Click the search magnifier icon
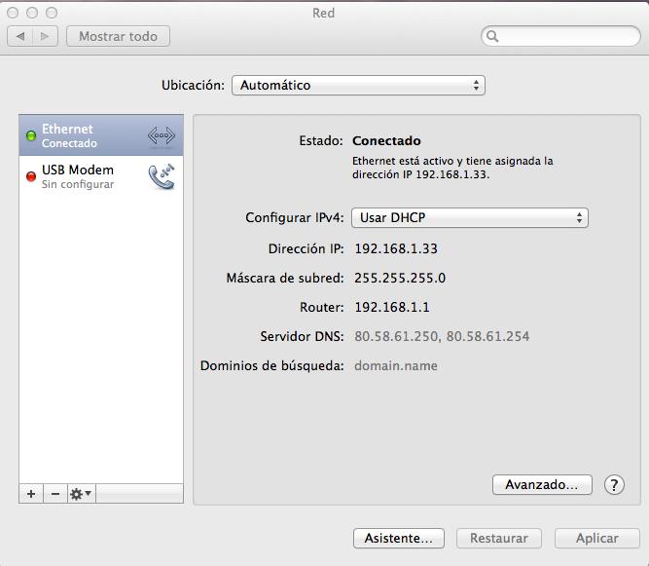This screenshot has width=649, height=566. point(493,36)
